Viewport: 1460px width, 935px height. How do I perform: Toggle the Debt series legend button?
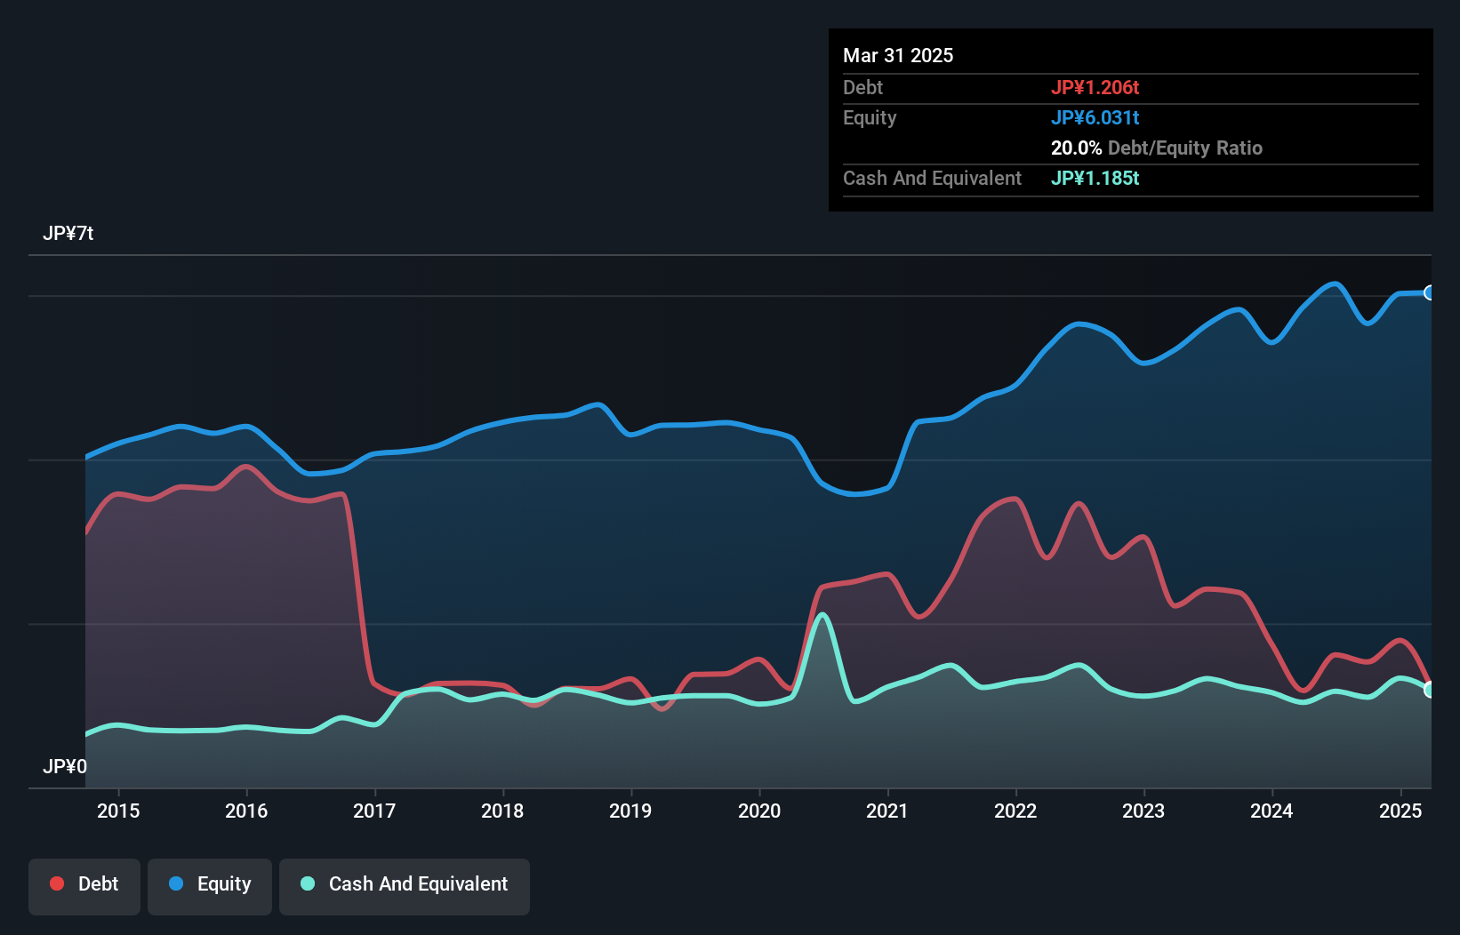coord(84,885)
